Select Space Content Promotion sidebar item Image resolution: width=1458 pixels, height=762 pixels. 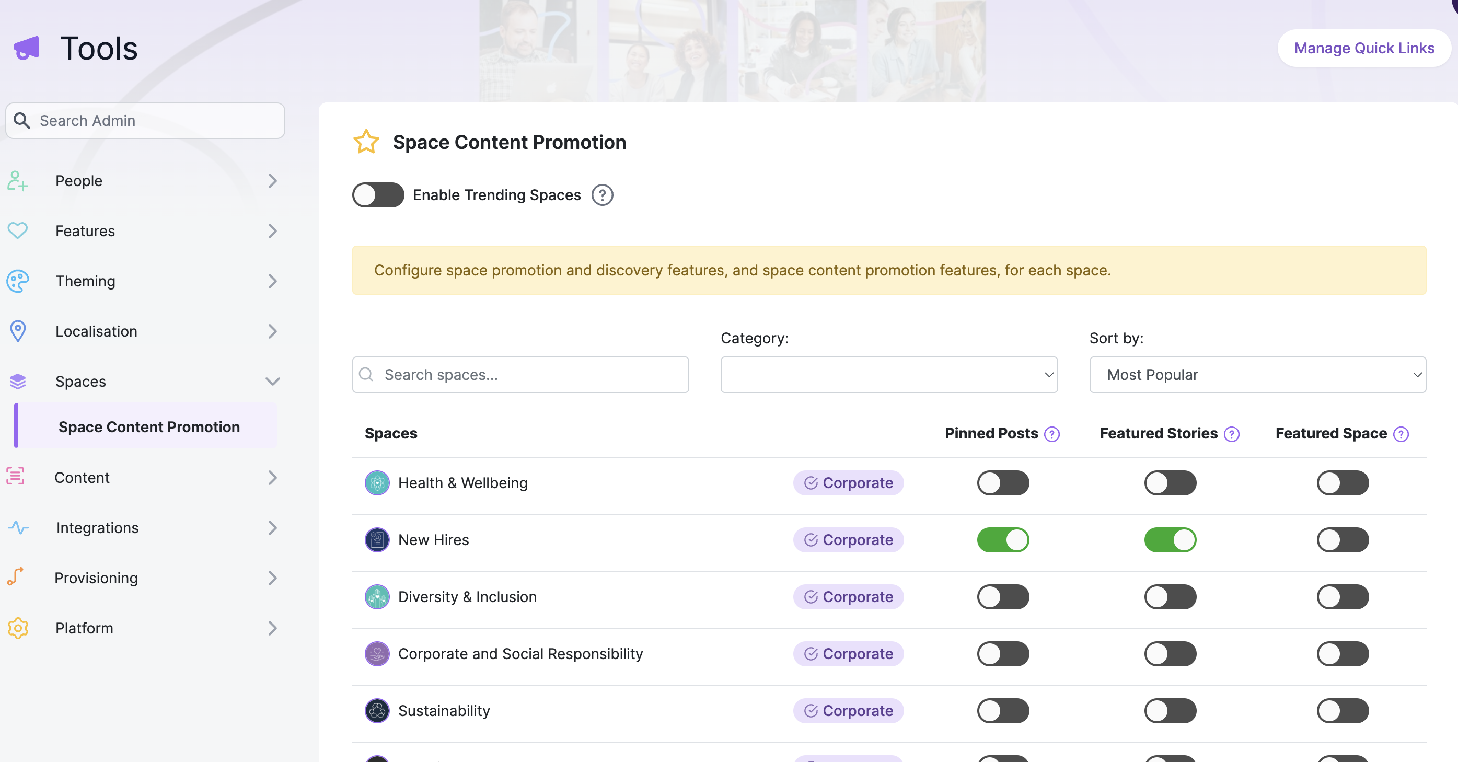point(149,427)
